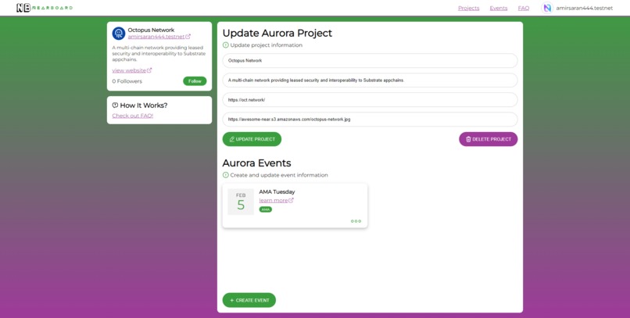Select the AMA Tuesday event title

point(277,192)
